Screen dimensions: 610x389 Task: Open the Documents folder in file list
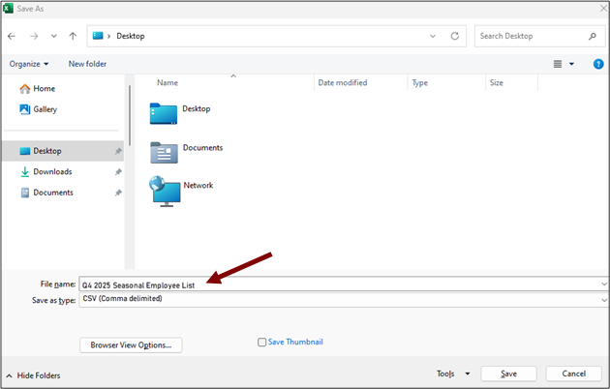[166, 150]
